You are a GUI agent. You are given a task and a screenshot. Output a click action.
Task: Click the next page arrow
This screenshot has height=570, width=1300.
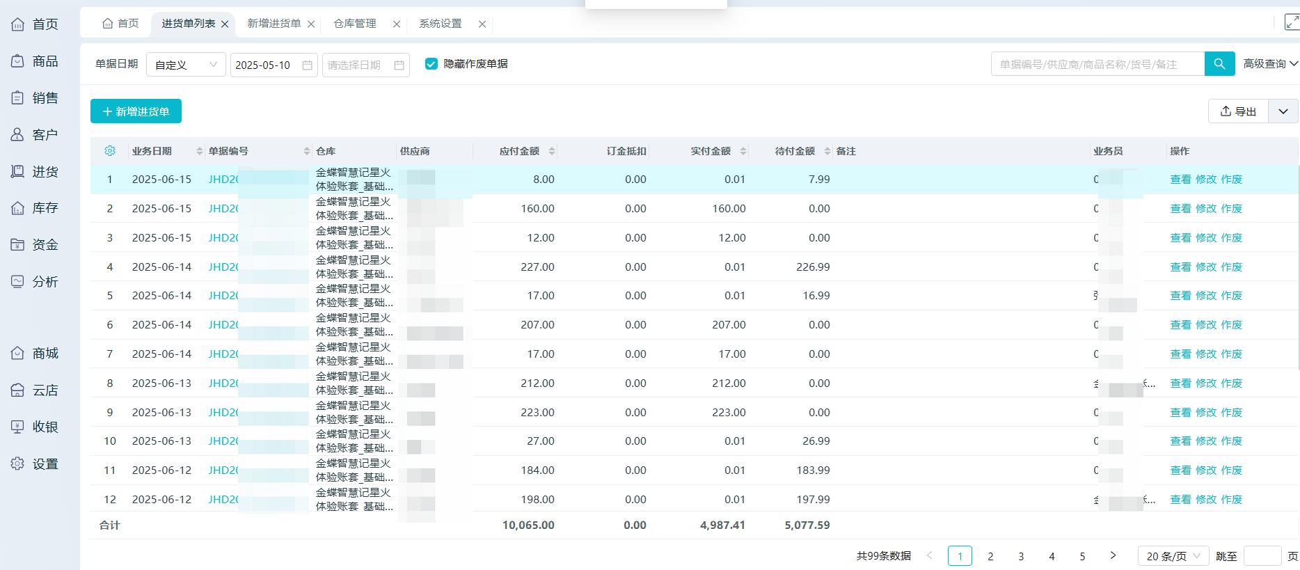coord(1113,555)
